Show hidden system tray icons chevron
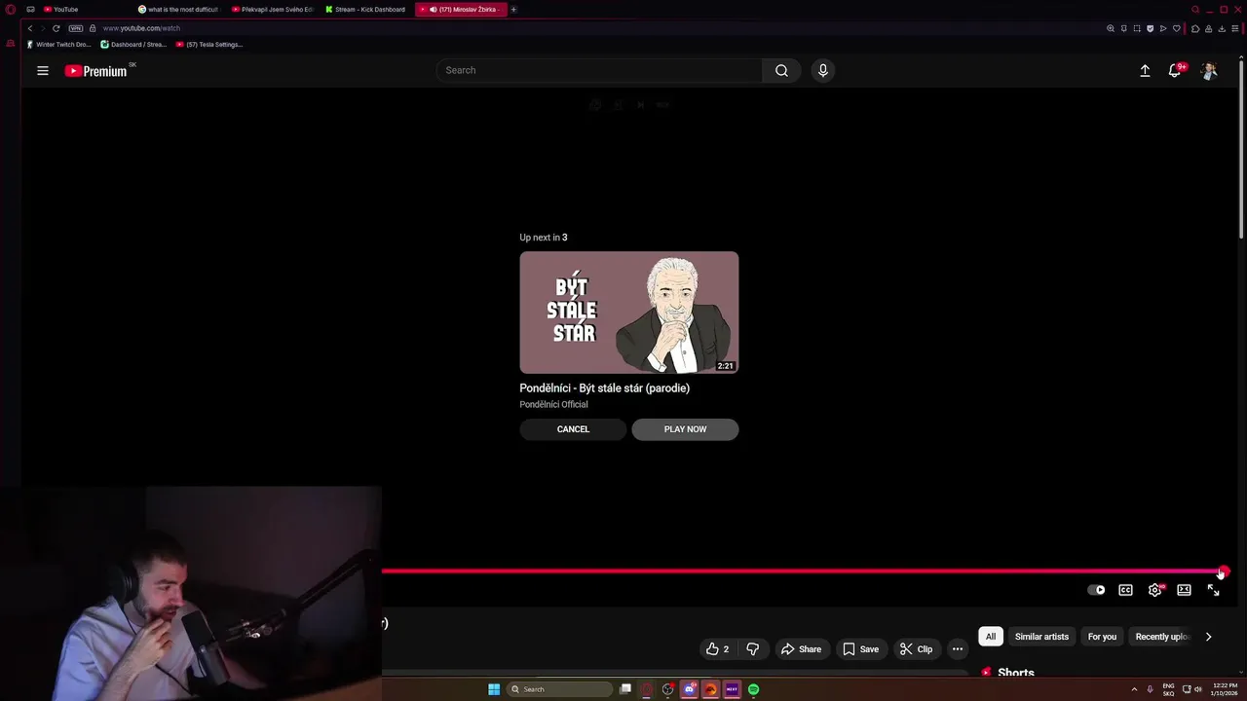The image size is (1247, 701). 1134,689
